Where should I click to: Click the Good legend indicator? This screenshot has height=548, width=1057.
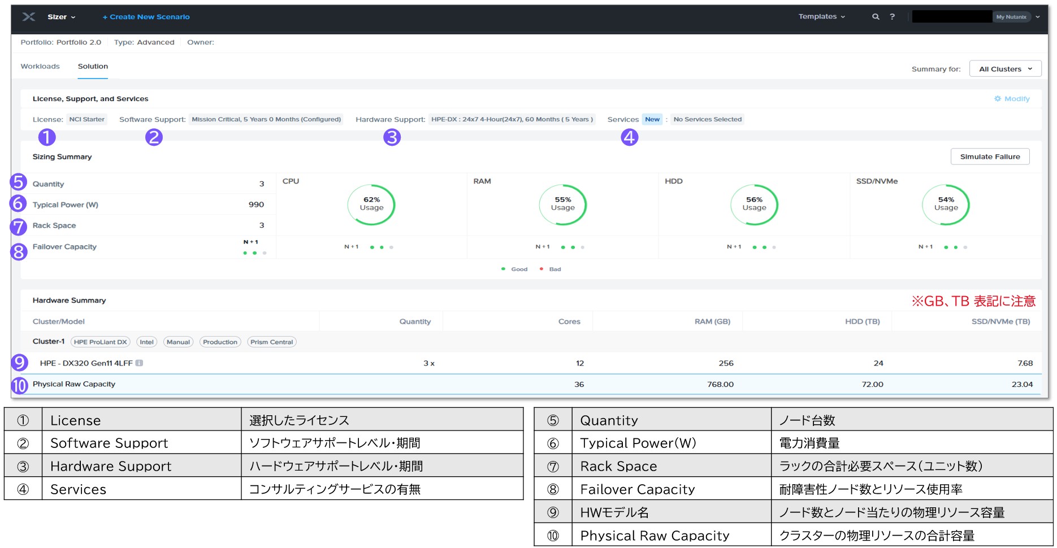[x=514, y=269]
